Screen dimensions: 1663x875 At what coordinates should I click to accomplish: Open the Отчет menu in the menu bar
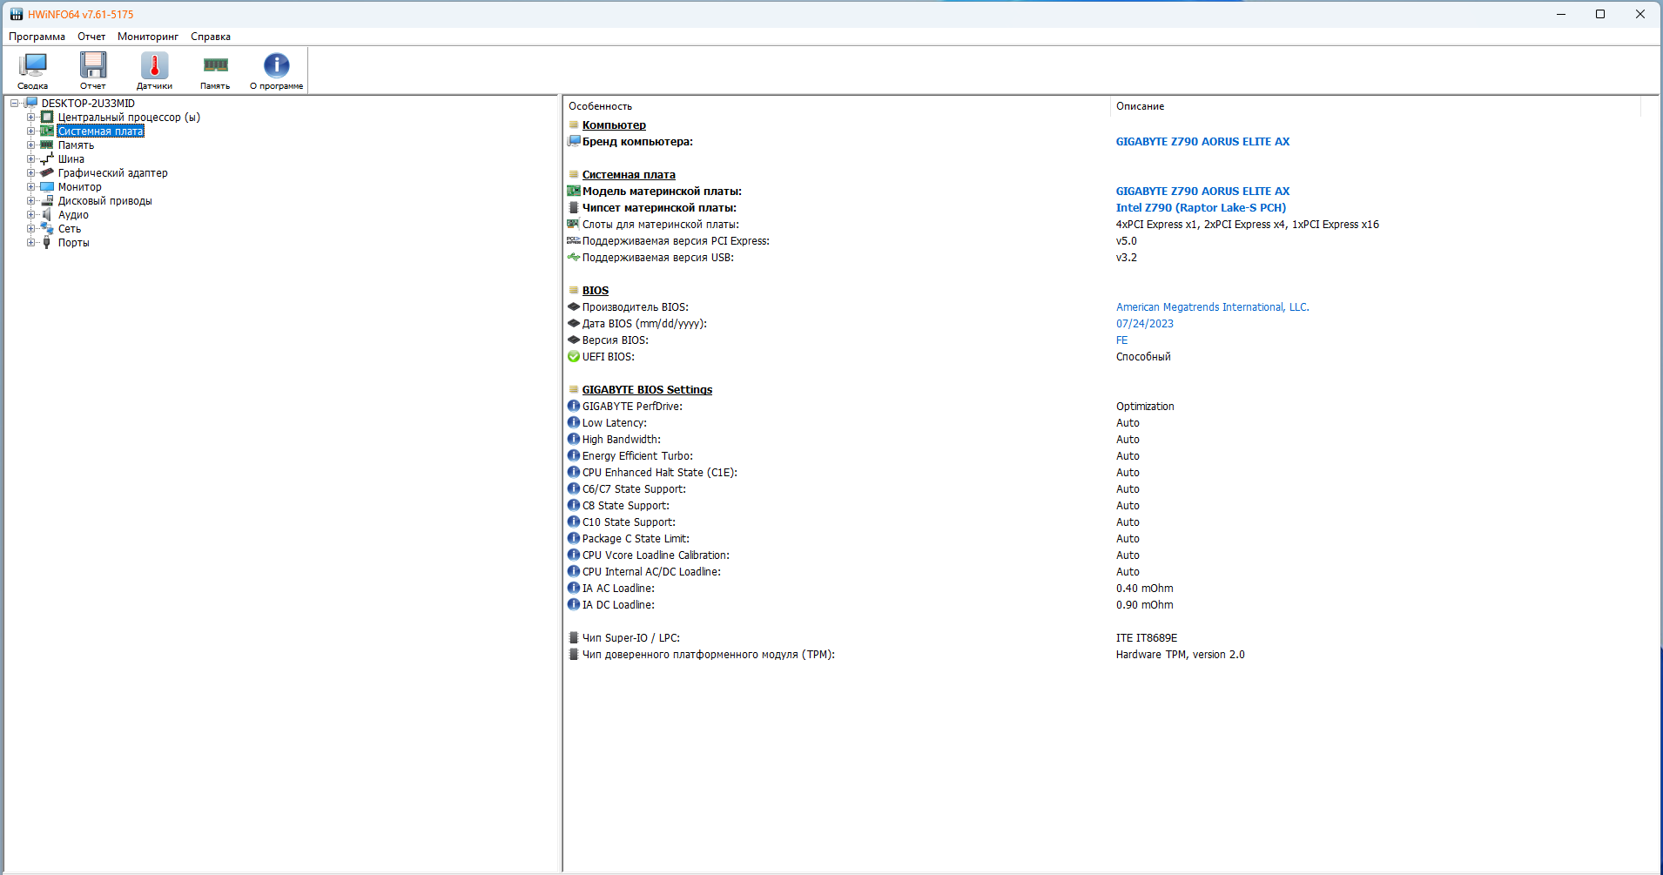tap(91, 37)
